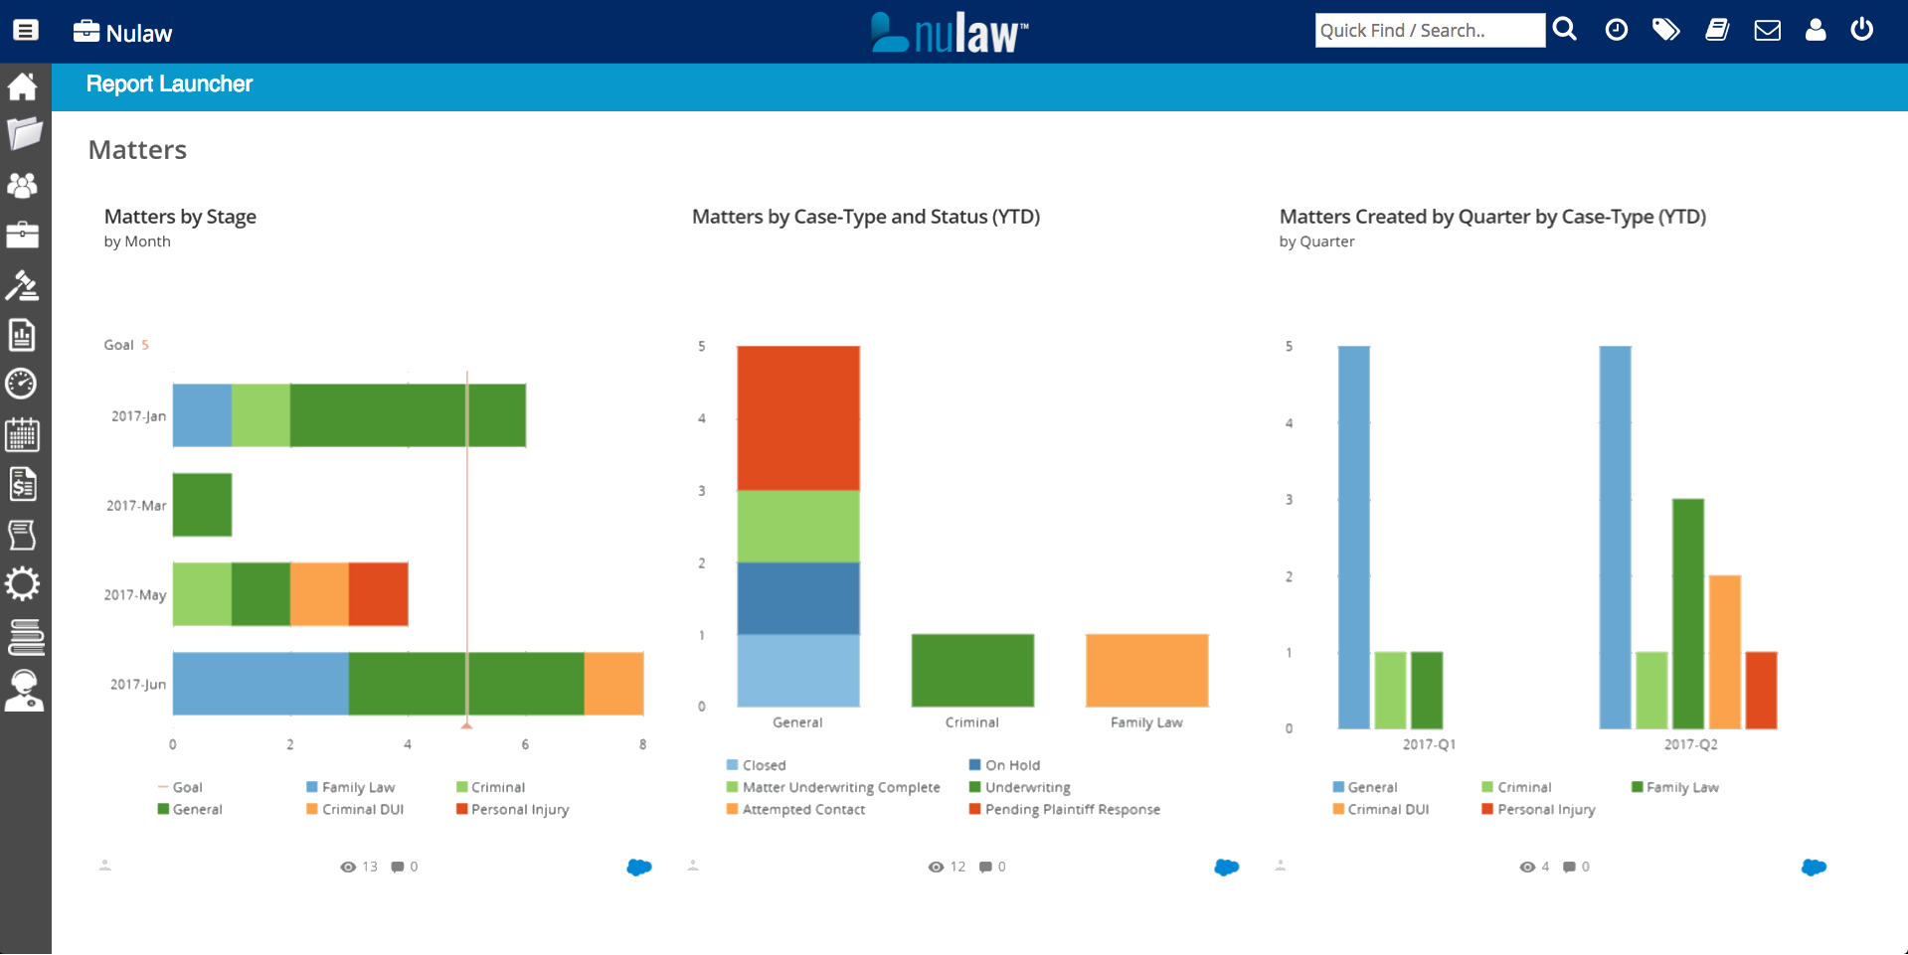Viewport: 1908px width, 955px height.
Task: Expand the hamburger menu at top left
Action: coord(26,30)
